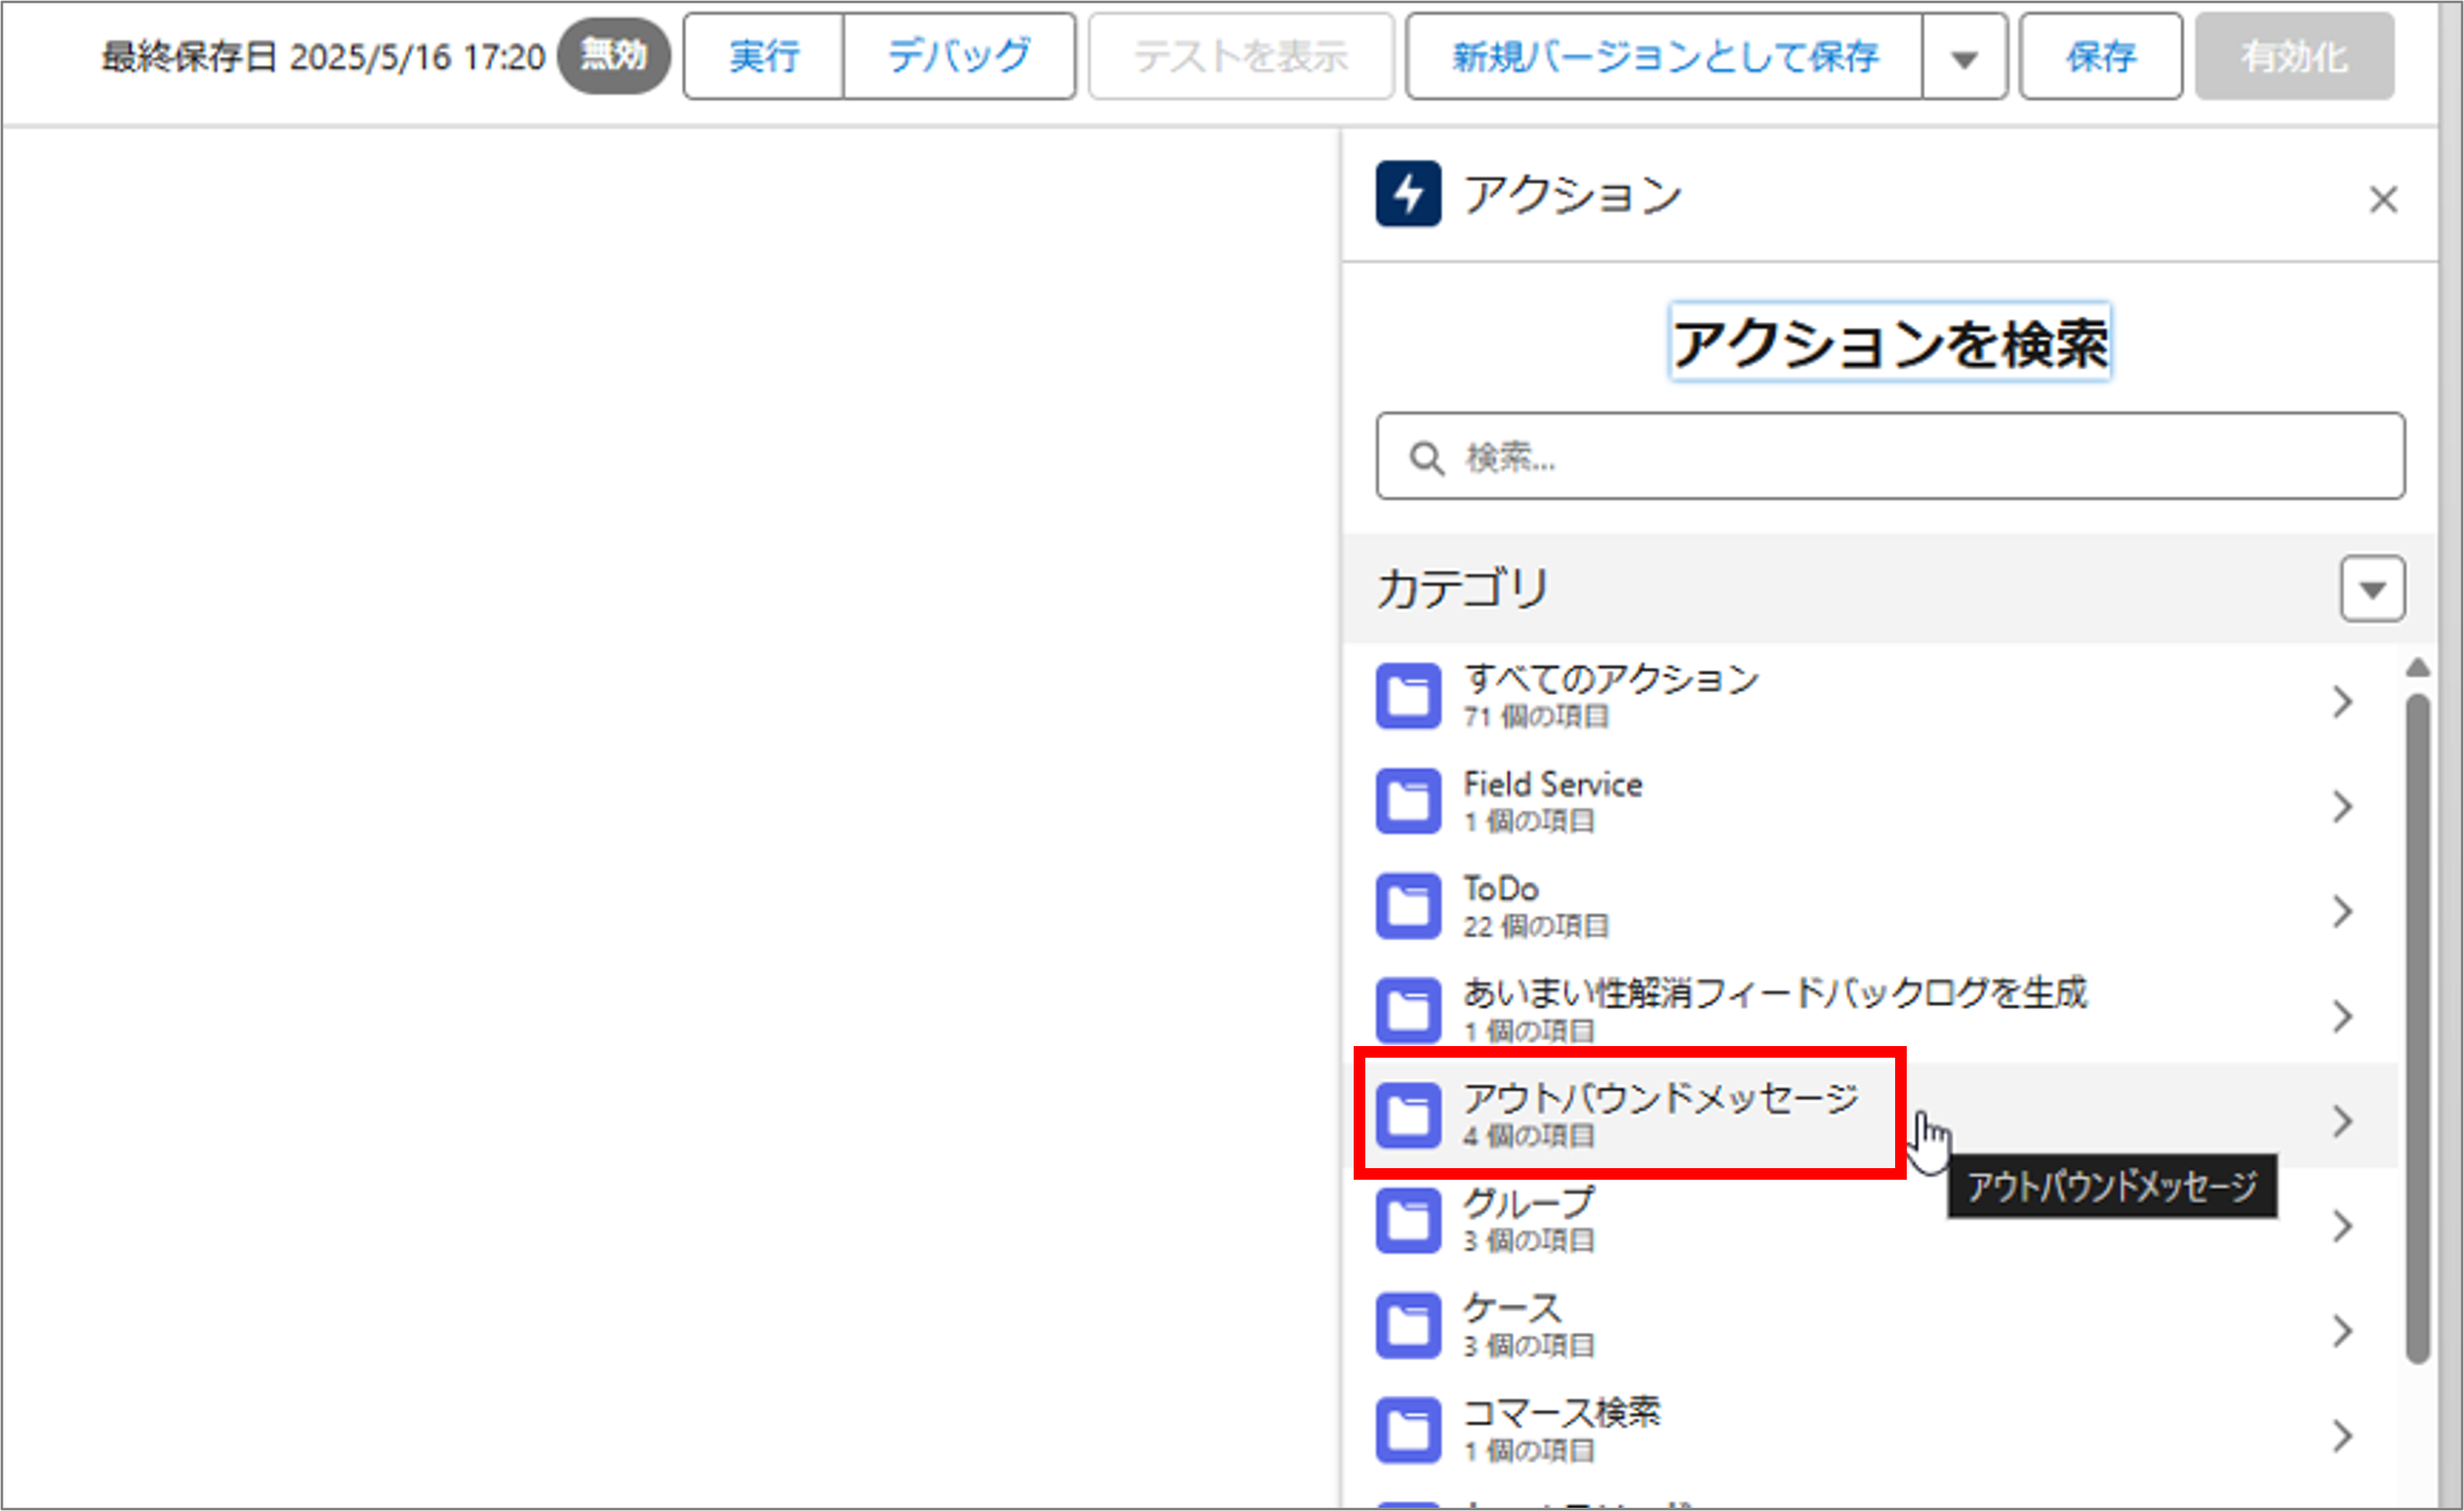Collapse the カテゴリ list with its arrow

2371,589
